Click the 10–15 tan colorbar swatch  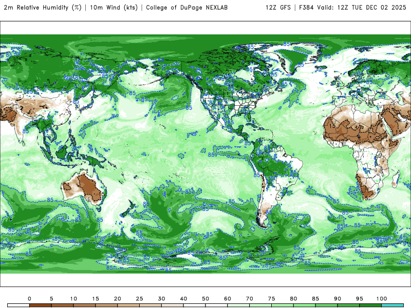point(84,305)
